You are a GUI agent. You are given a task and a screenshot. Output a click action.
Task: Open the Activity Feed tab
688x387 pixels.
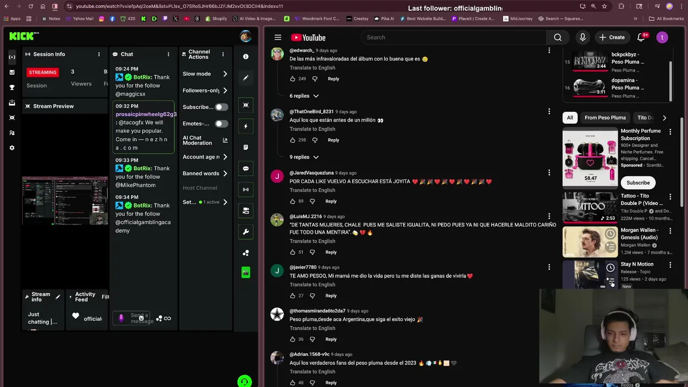pyautogui.click(x=85, y=297)
